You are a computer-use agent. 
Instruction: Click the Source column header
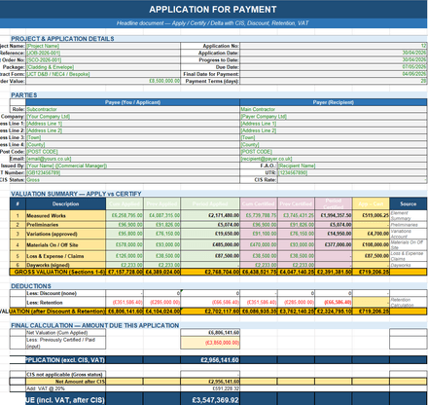408,203
